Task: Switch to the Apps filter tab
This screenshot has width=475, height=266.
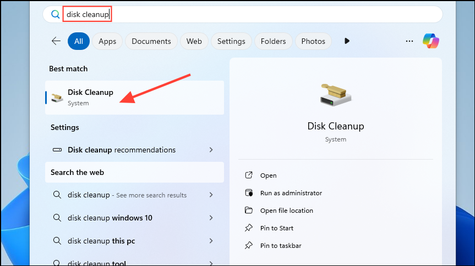Action: point(107,41)
